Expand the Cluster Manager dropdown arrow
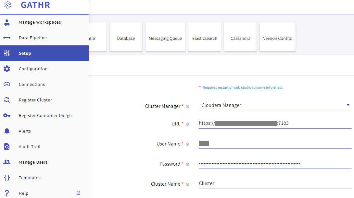Viewport: 354px width, 198px height. (348, 105)
